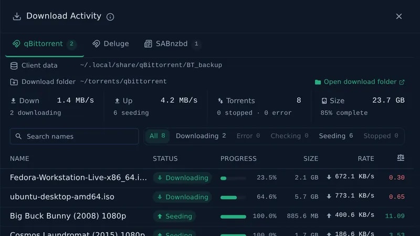Click the 11.09 ratio value
Viewport: 420px width, 236px height.
(395, 216)
